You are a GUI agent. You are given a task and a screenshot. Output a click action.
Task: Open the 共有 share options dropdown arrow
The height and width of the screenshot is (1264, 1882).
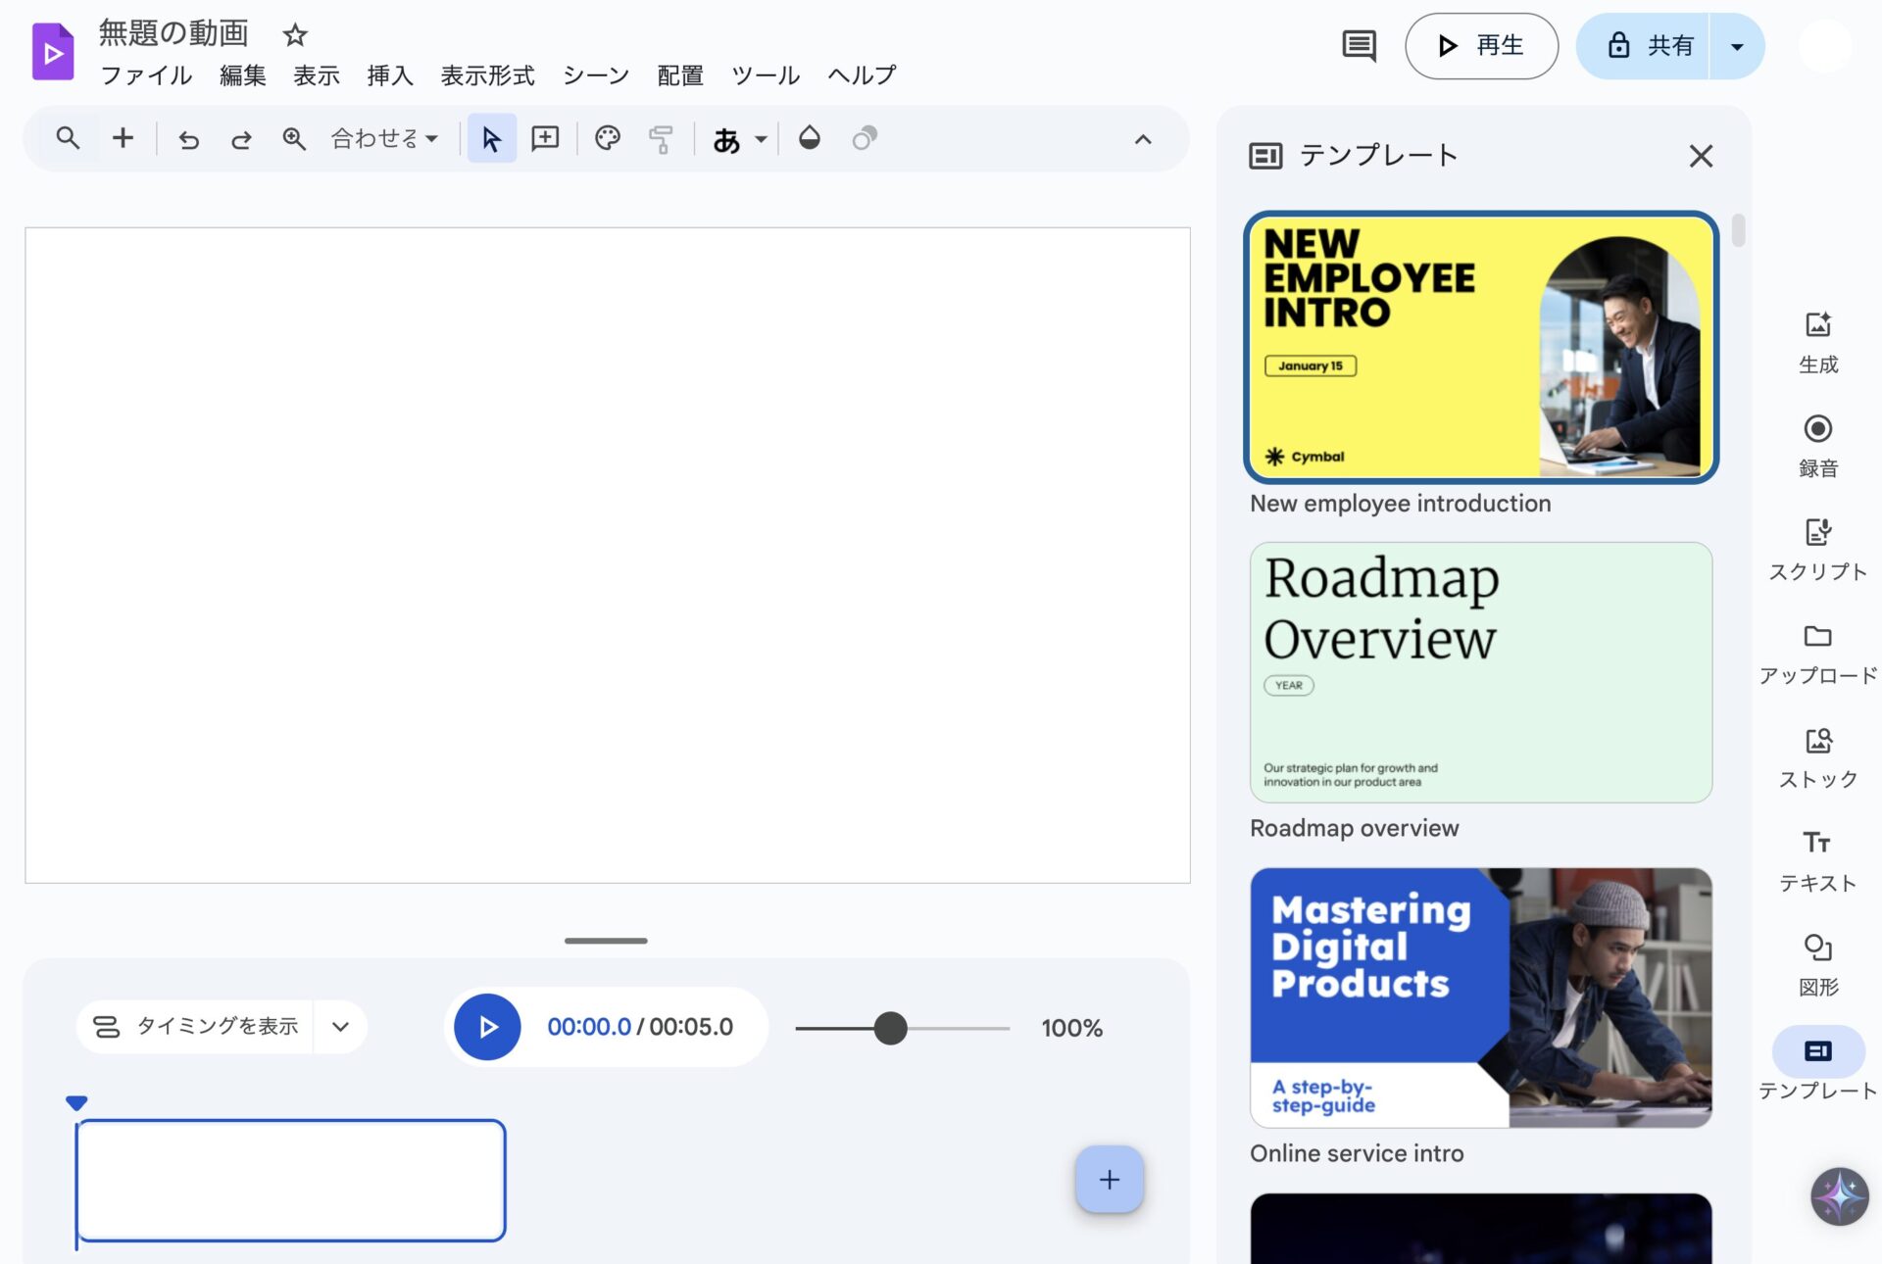(x=1737, y=46)
